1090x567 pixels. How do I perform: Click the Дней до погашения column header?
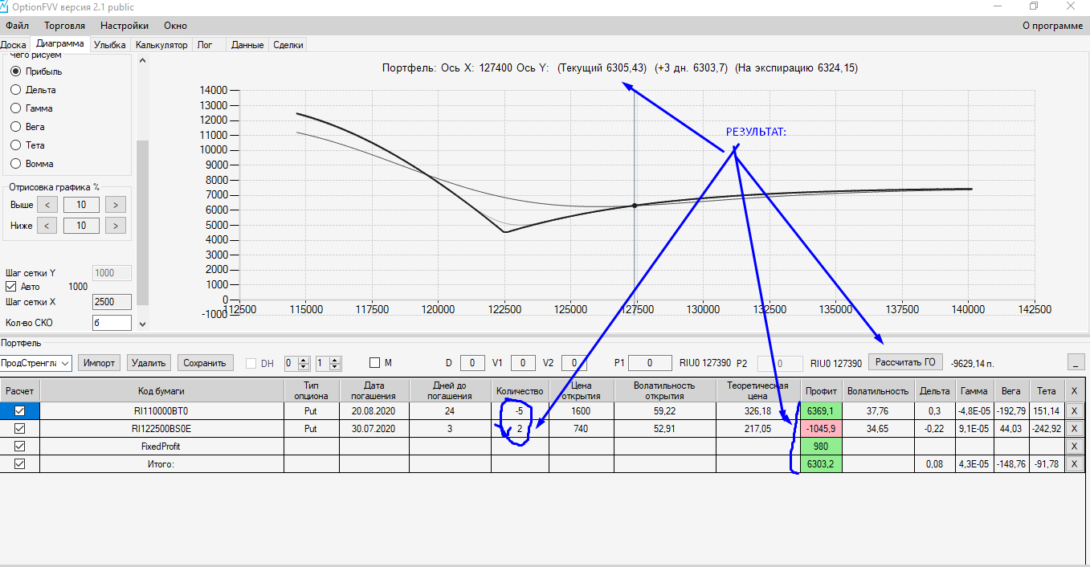pyautogui.click(x=450, y=390)
